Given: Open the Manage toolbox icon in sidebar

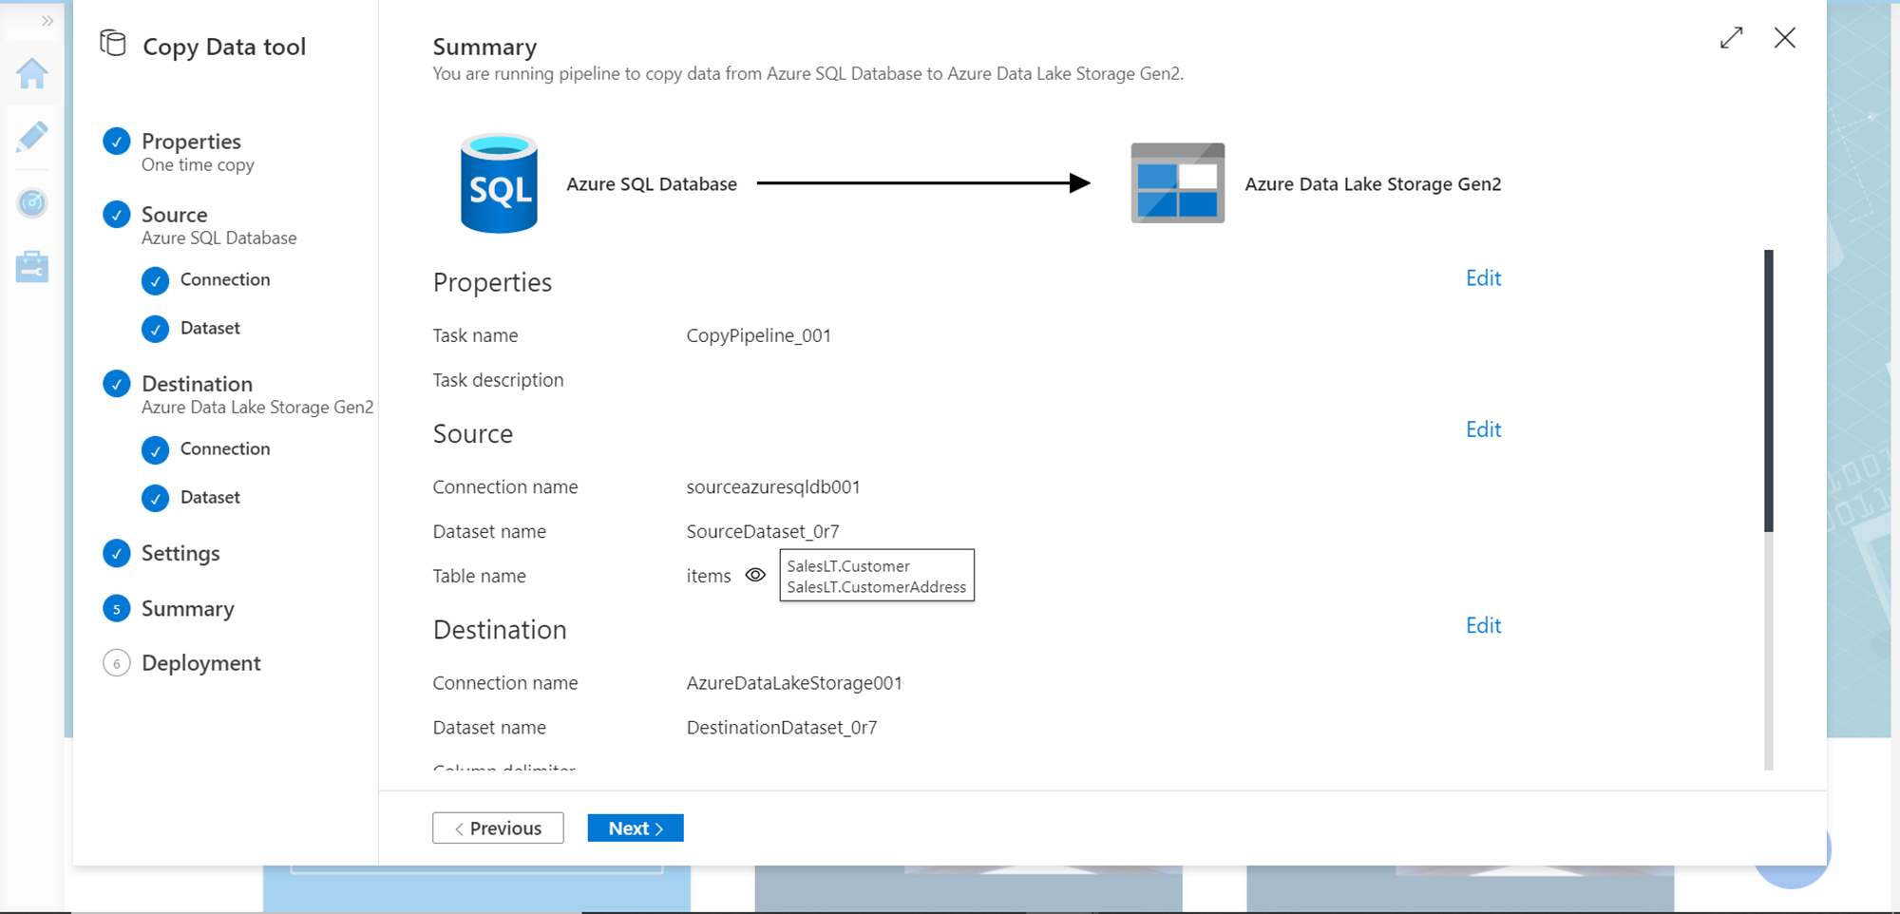Looking at the screenshot, I should point(32,267).
